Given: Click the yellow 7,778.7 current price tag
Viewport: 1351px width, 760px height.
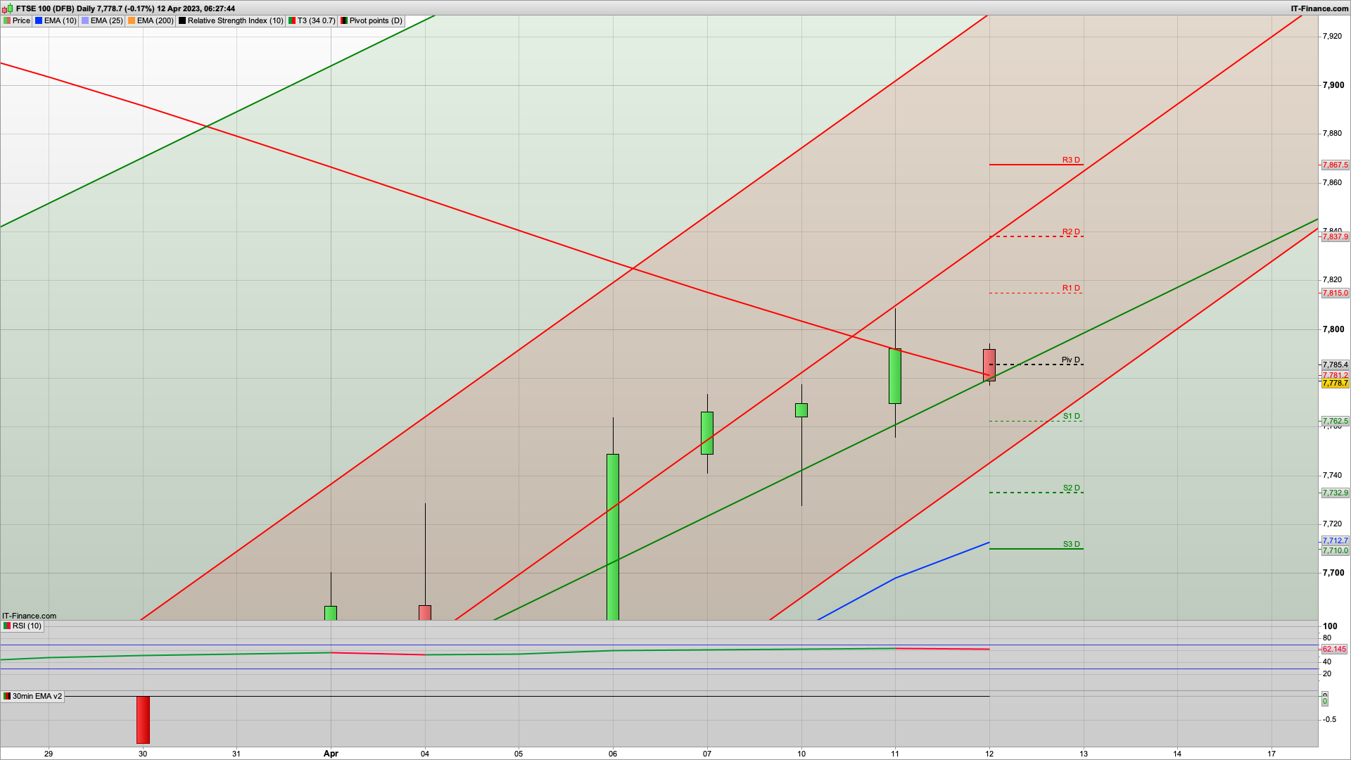Looking at the screenshot, I should point(1335,384).
